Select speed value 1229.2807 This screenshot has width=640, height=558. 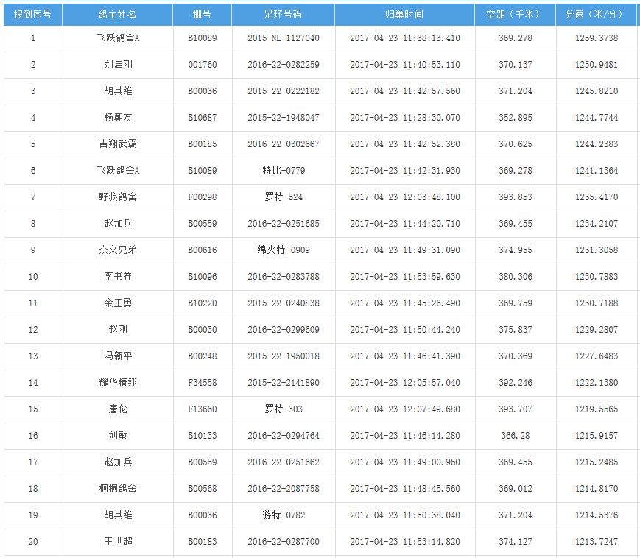596,330
